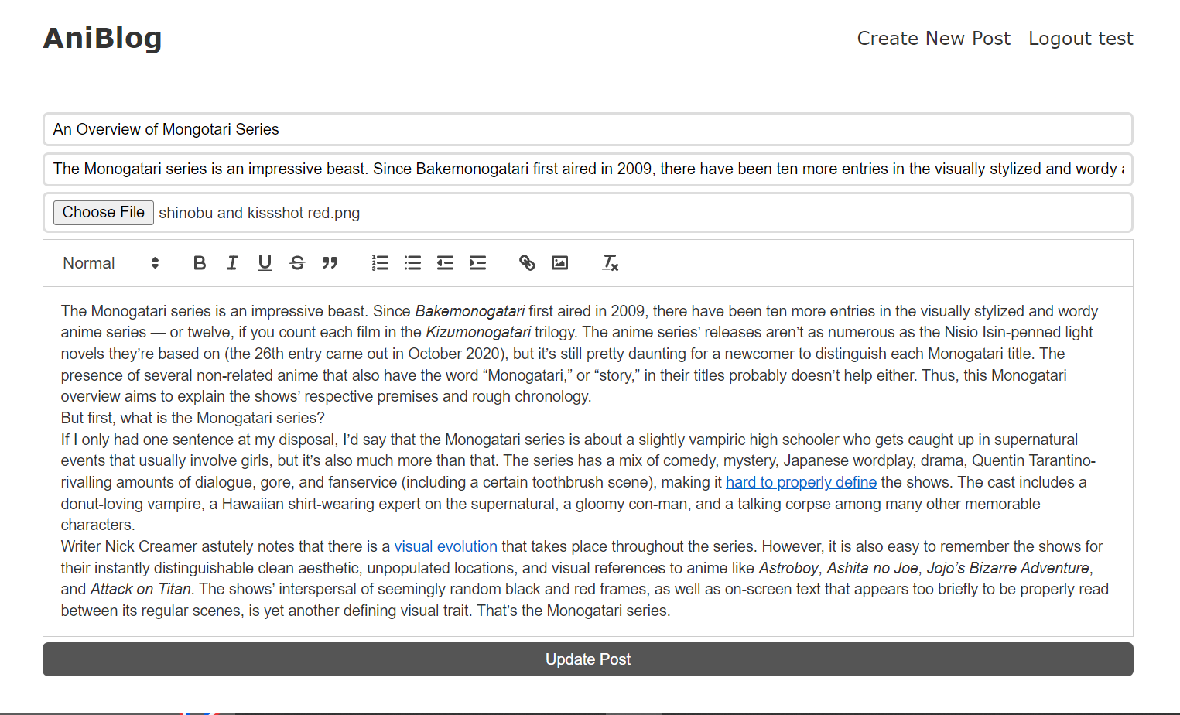Go to the AniBlog home logo

click(103, 38)
